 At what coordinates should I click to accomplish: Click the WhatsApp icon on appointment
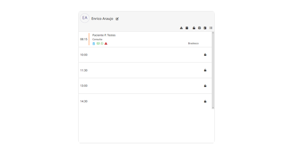pyautogui.click(x=102, y=44)
